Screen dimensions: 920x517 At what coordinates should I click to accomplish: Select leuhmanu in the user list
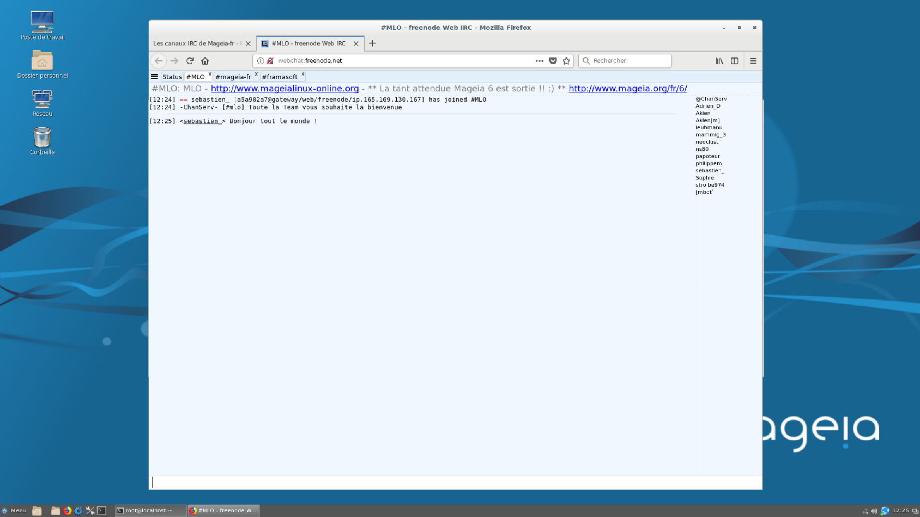pos(709,127)
